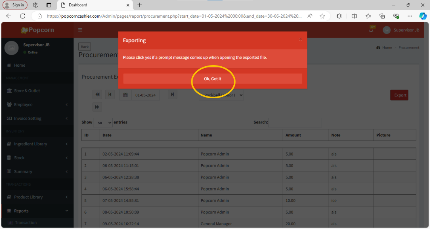Add page to favorites star icon
Screen dimensions: 430x229
tap(322, 16)
